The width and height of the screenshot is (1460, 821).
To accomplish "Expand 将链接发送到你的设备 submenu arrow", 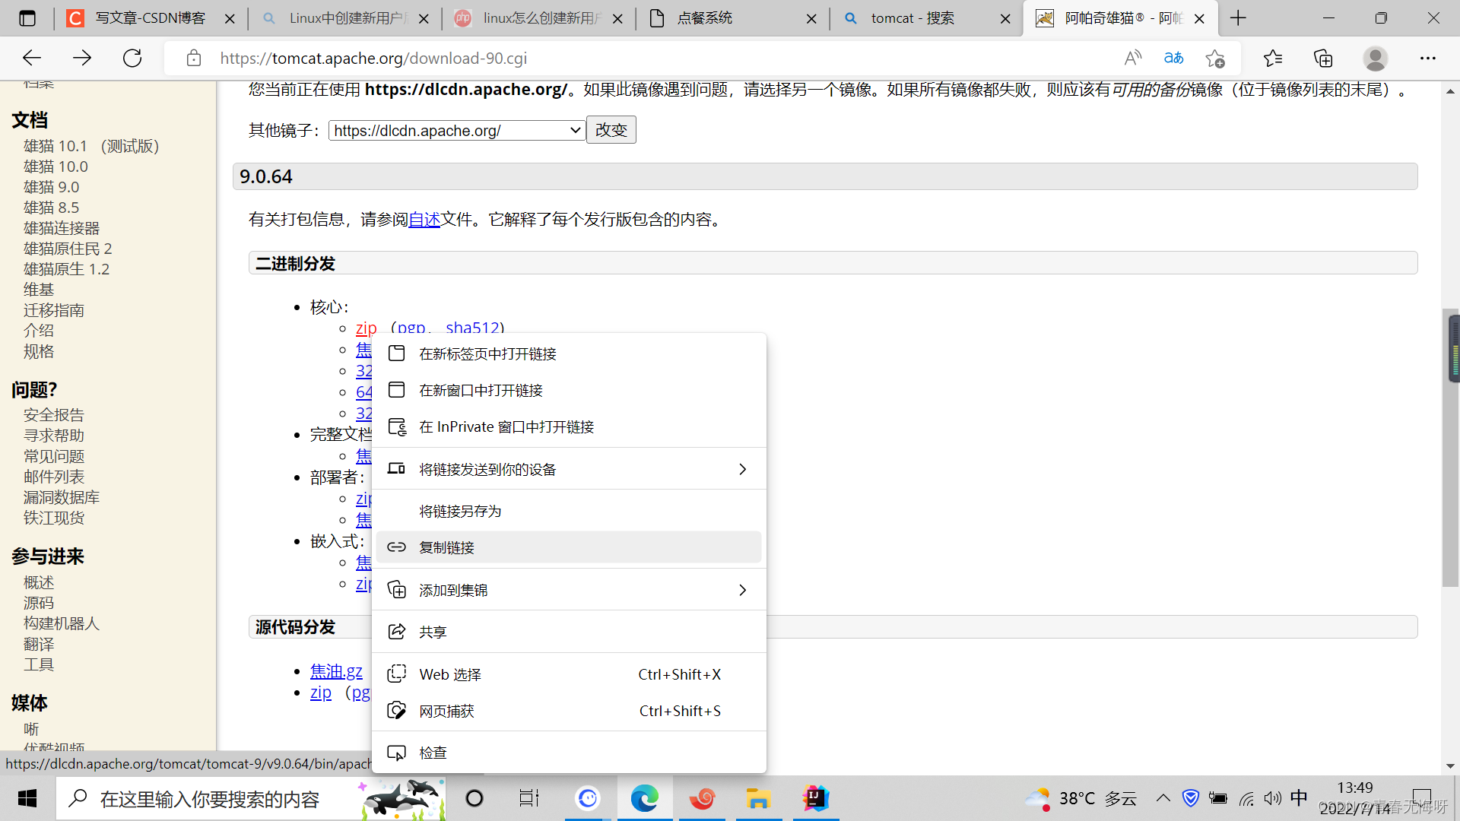I will tap(743, 469).
